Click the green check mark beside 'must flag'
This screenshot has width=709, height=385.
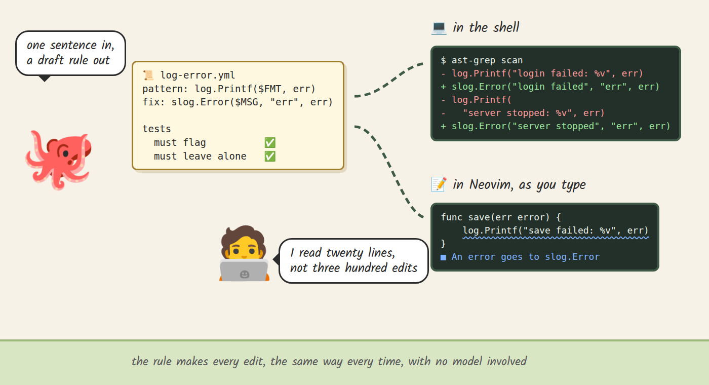[270, 143]
